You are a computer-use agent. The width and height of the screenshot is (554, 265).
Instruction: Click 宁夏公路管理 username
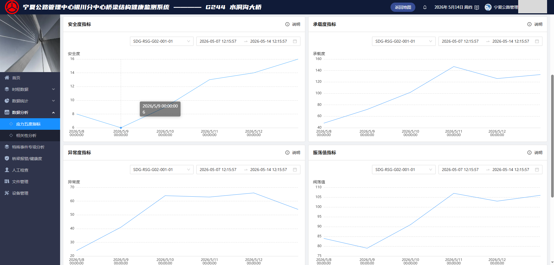[506, 7]
